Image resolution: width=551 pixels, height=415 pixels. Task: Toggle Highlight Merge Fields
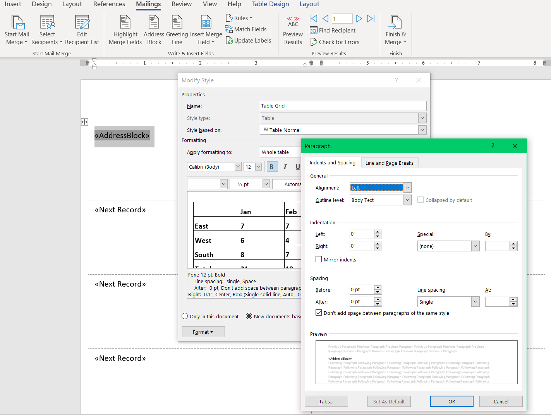[x=125, y=30]
